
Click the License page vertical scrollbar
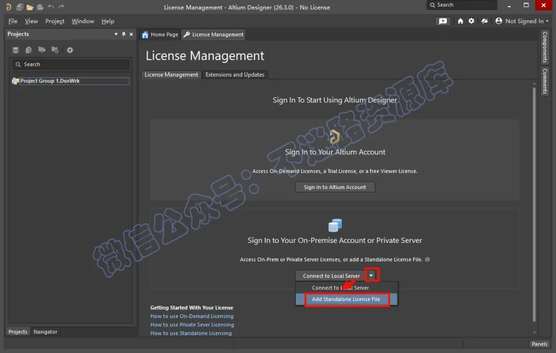(x=534, y=205)
